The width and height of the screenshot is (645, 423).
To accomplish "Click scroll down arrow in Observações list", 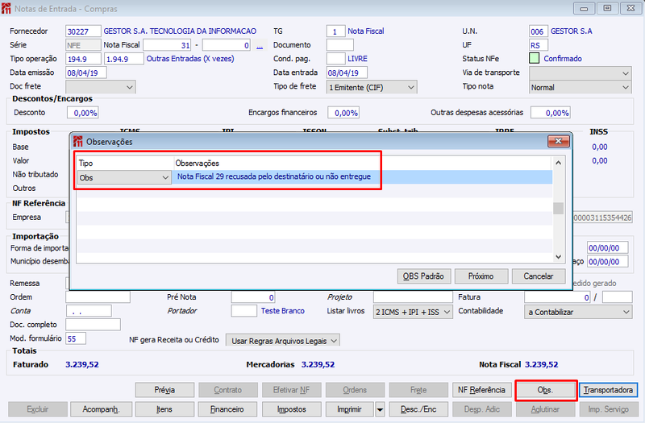I will 558,257.
